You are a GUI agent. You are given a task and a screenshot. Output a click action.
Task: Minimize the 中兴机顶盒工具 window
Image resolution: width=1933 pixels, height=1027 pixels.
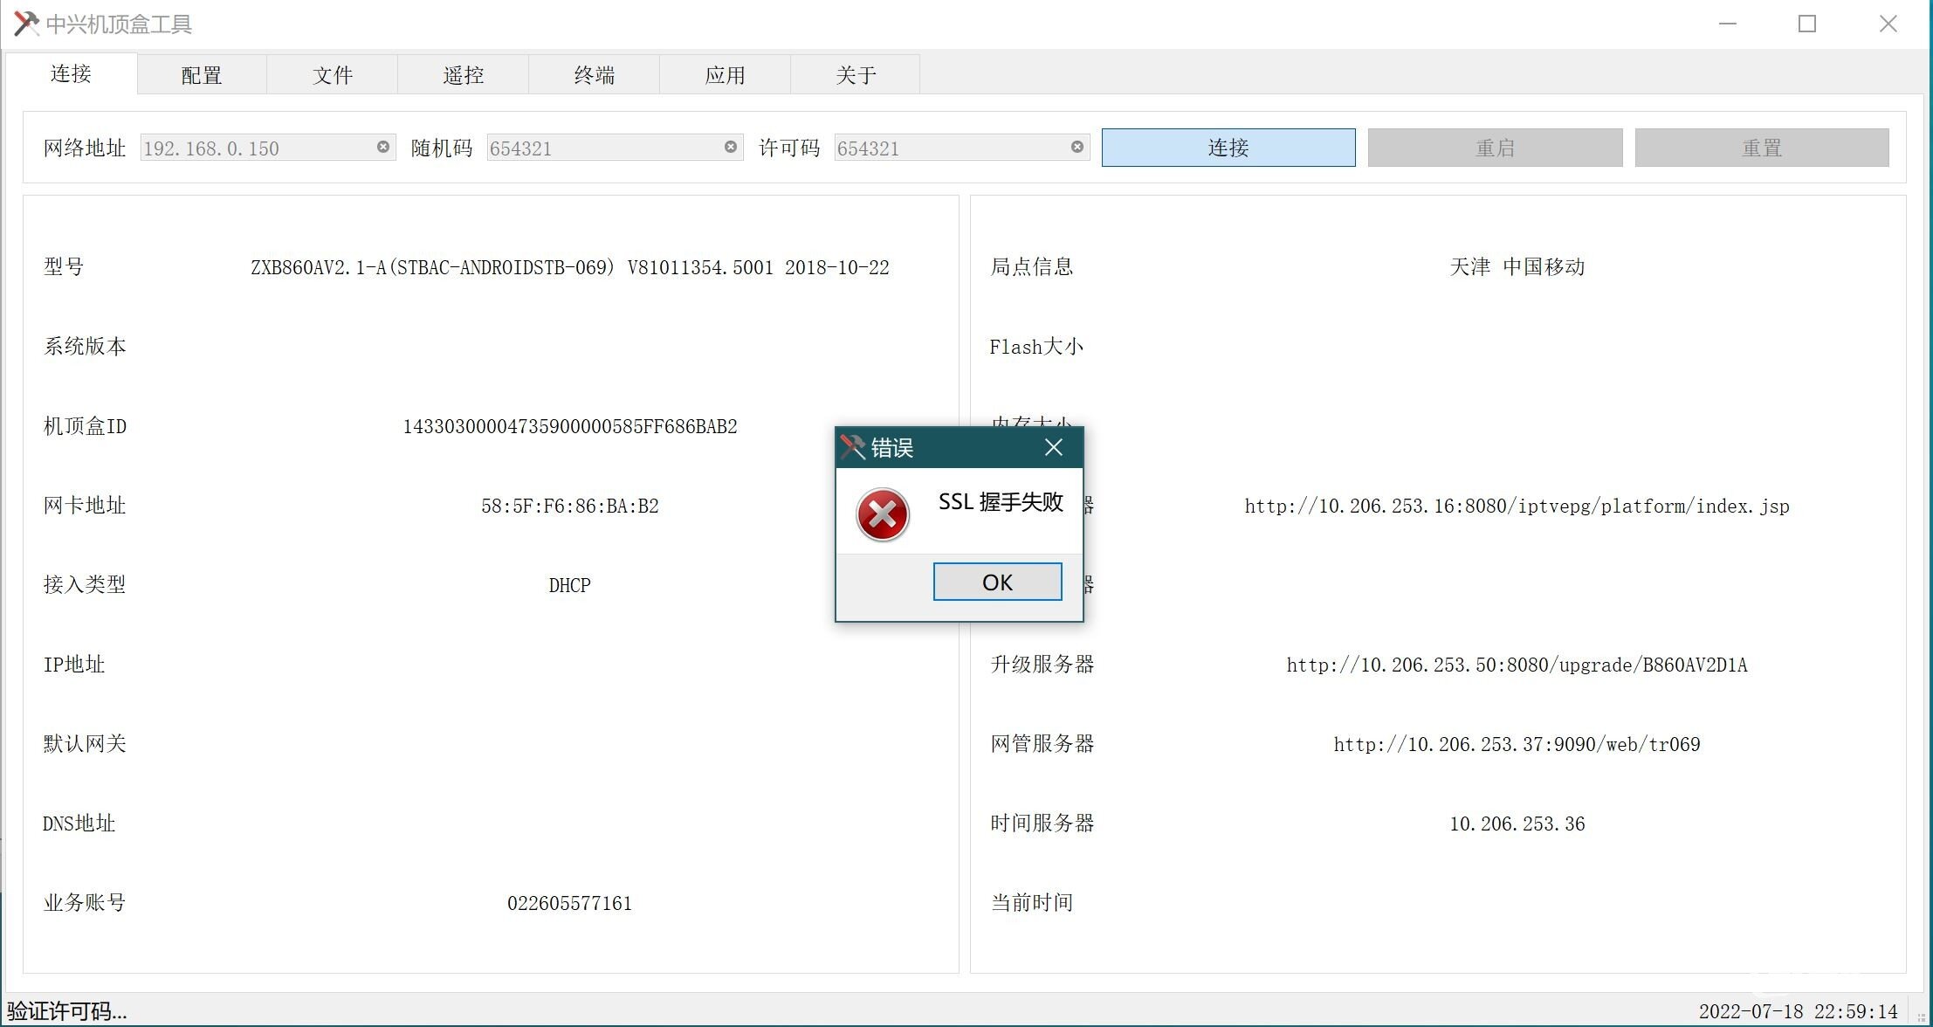point(1727,24)
